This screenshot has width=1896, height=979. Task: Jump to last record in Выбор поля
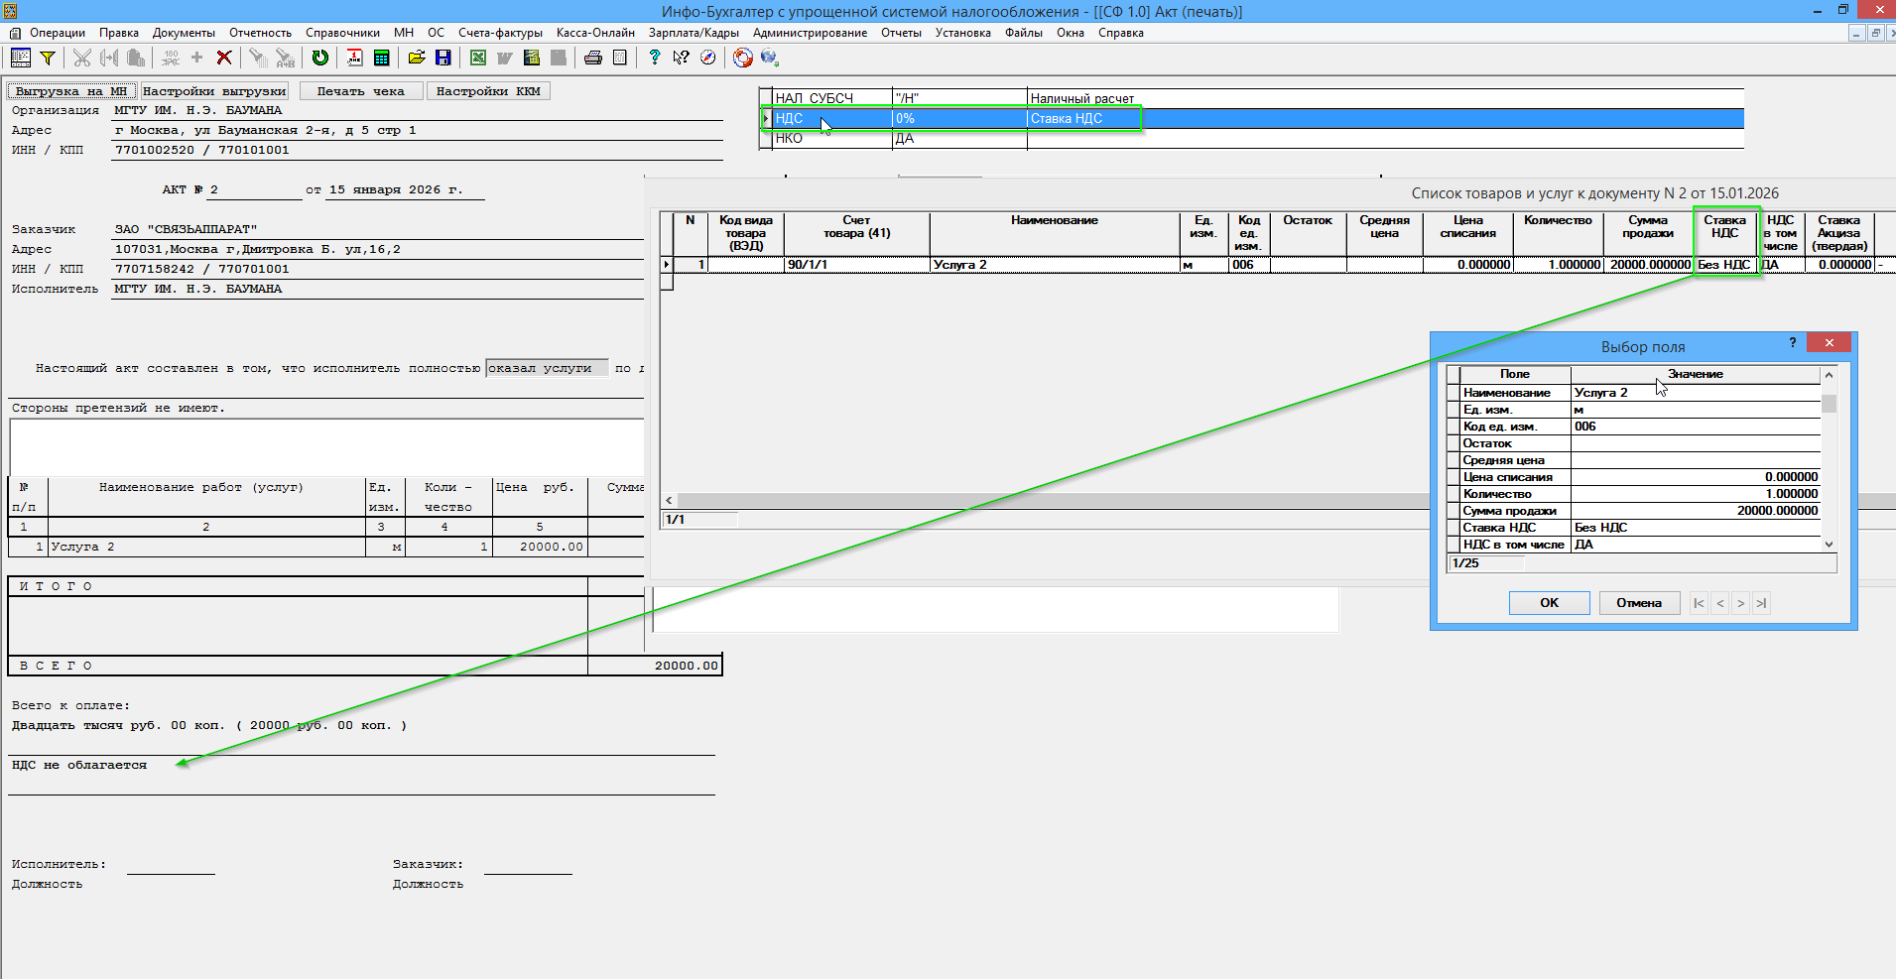click(x=1761, y=603)
